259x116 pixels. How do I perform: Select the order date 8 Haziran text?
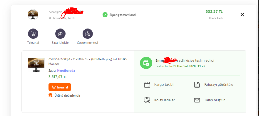pyautogui.click(x=62, y=18)
